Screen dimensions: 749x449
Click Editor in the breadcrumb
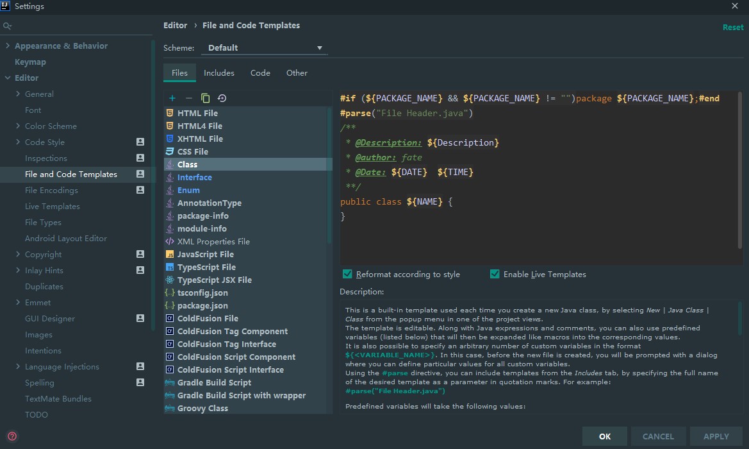(176, 26)
